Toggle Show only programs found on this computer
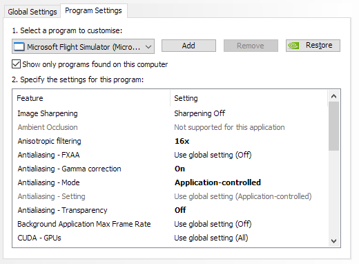Viewport: 359px width, 264px height. [16, 64]
